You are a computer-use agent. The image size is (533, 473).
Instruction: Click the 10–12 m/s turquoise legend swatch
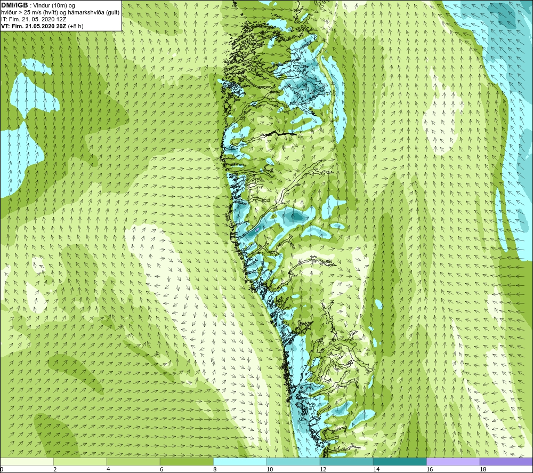click(x=293, y=461)
